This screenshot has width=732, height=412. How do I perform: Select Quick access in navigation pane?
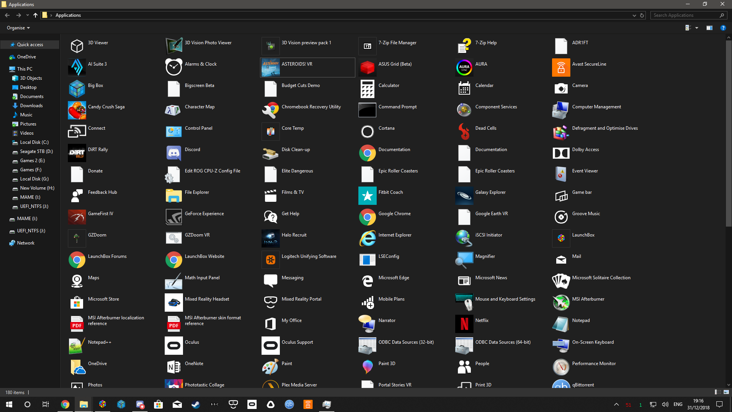point(30,45)
